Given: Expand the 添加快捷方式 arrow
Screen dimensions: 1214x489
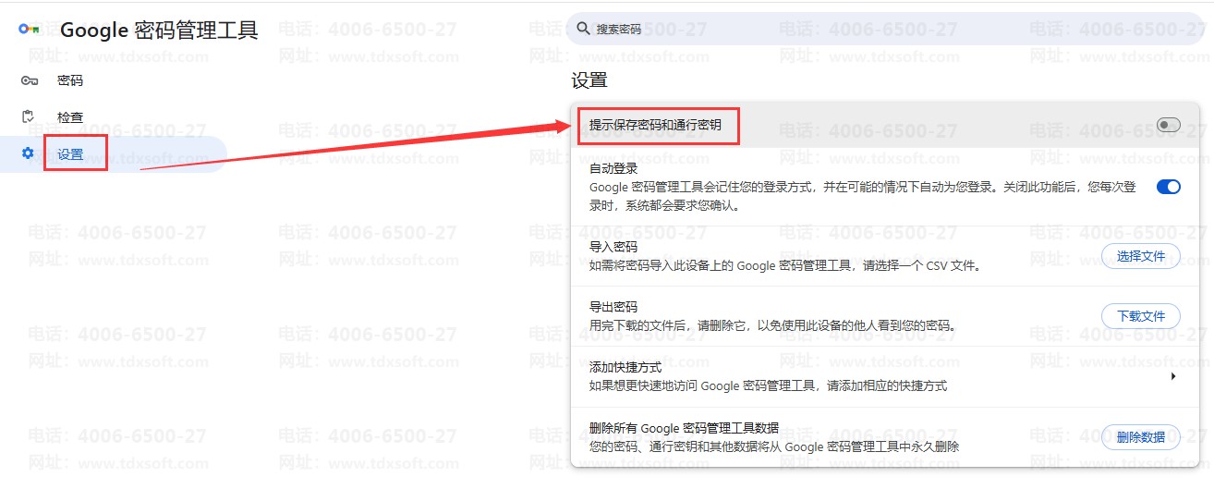Looking at the screenshot, I should tap(1173, 376).
